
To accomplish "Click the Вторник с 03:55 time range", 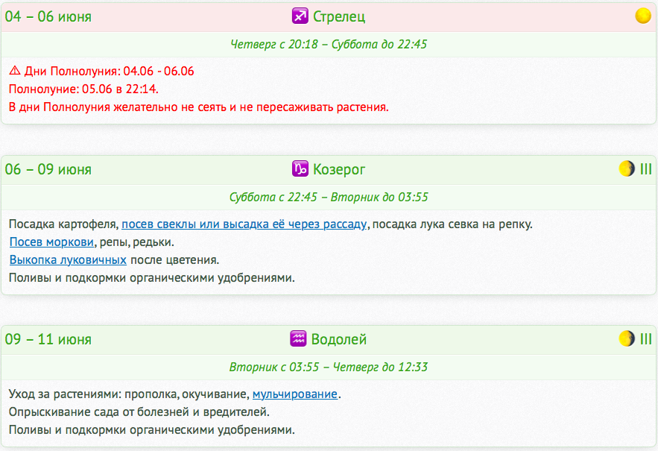I will (x=329, y=368).
